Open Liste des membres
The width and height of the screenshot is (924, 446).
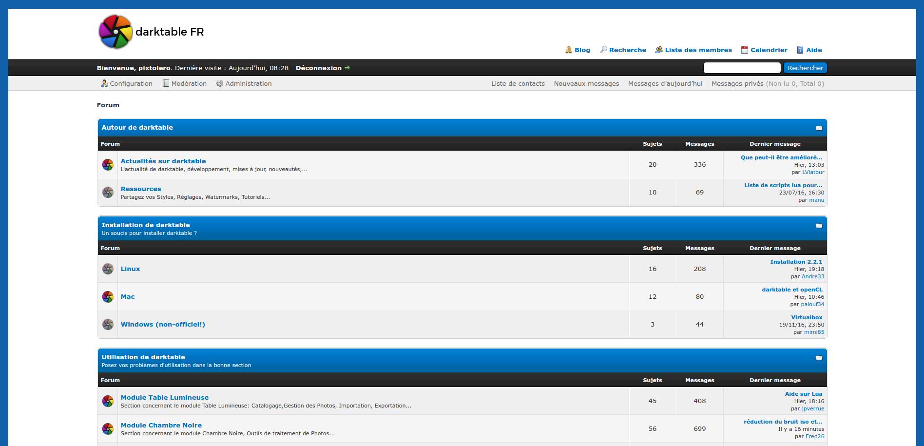pyautogui.click(x=698, y=50)
